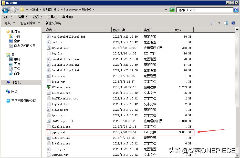Image resolution: width=240 pixels, height=158 pixels.
Task: Toggle the preview pane button
Action: (x=226, y=23)
